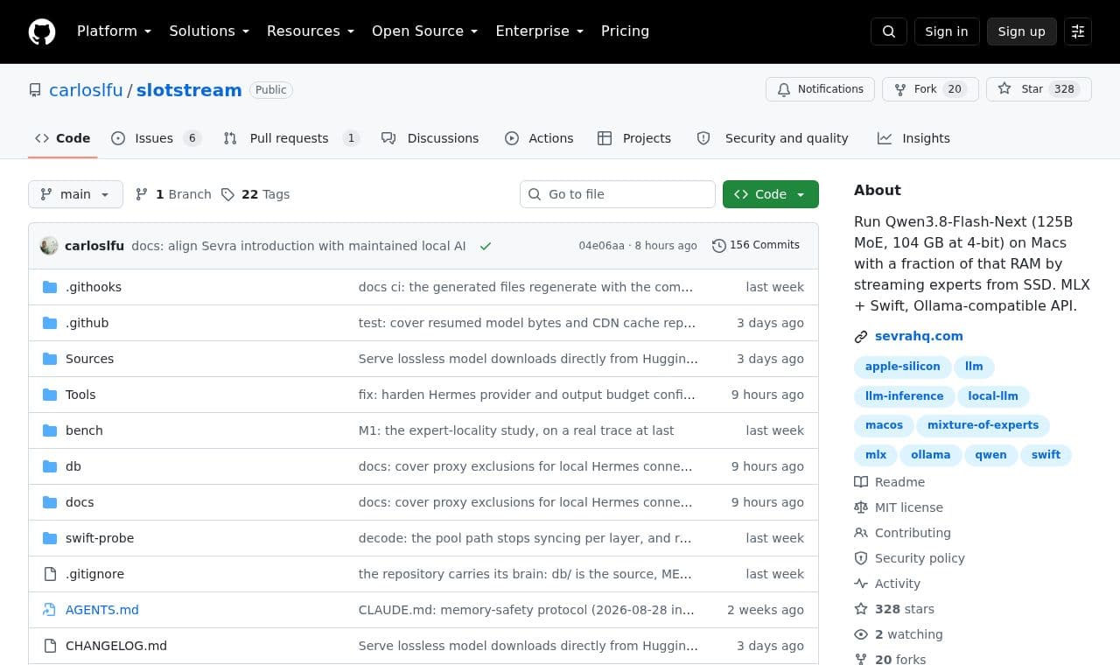The image size is (1120, 665).
Task: Open the sevrahq.com website link
Action: click(919, 336)
